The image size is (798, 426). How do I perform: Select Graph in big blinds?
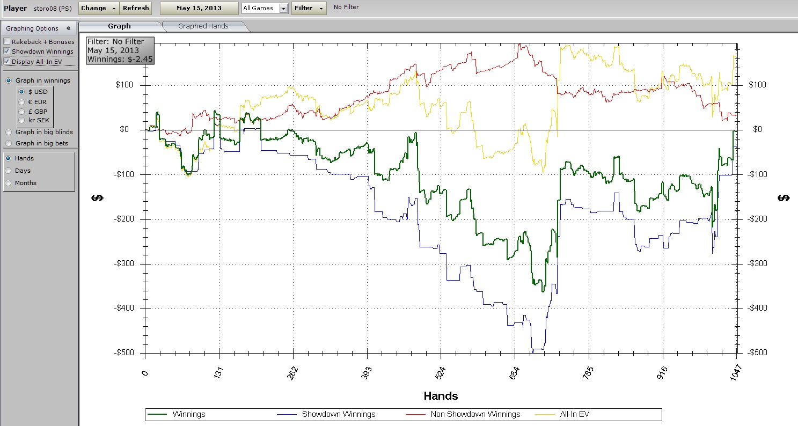tap(9, 132)
